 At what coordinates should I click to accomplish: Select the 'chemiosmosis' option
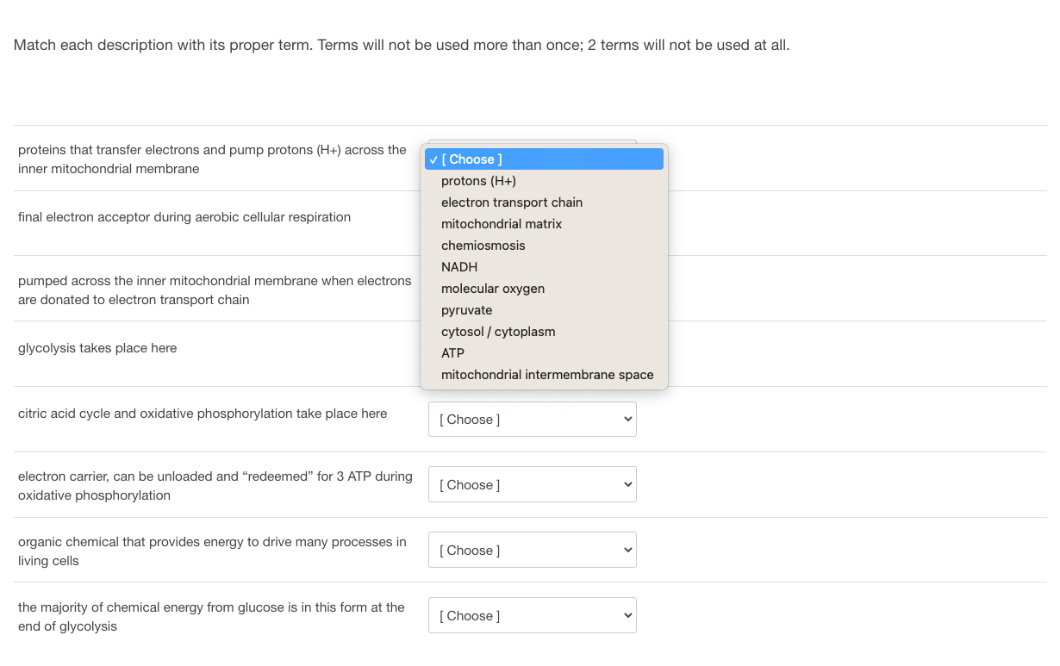click(x=483, y=246)
